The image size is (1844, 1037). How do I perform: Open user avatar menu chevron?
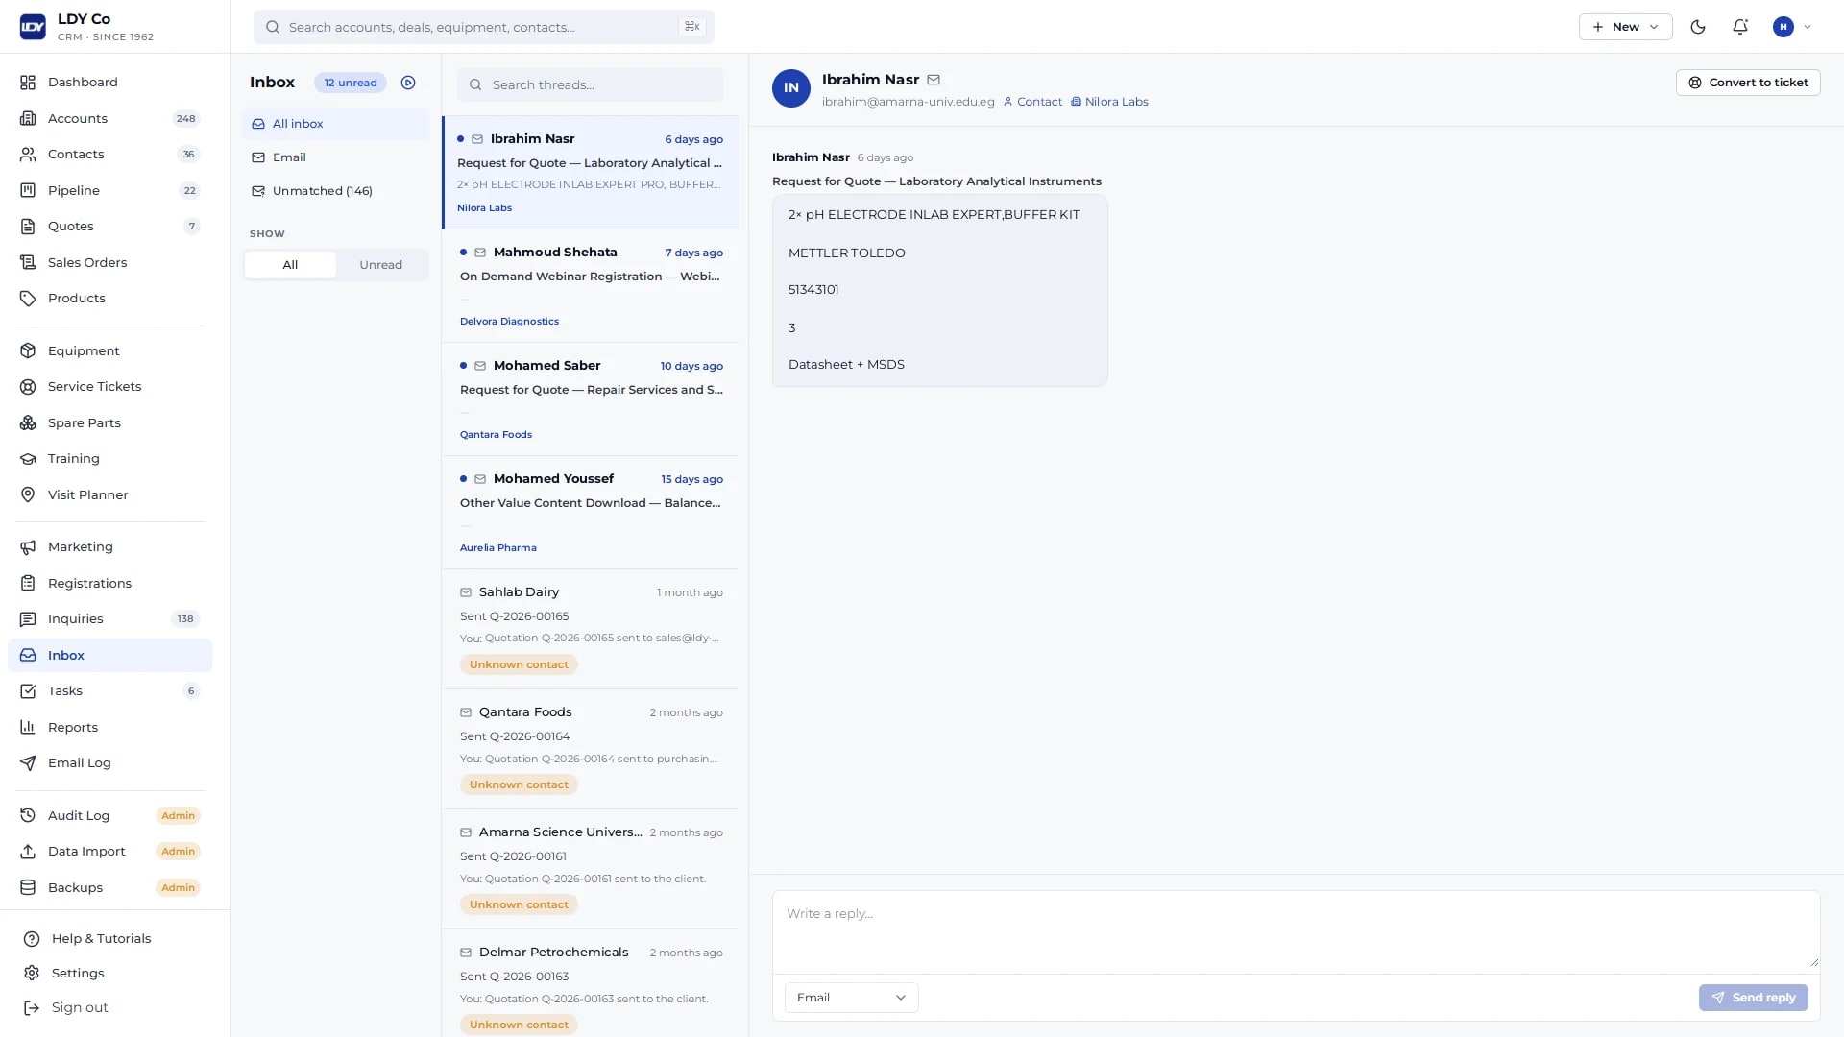tap(1808, 27)
